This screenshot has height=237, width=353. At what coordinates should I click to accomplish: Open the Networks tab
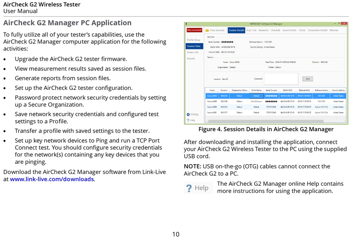pyautogui.click(x=263, y=30)
